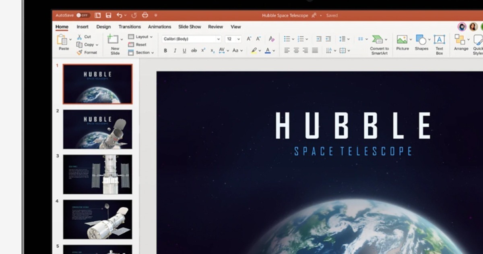Click the Redo icon in title bar
Viewport: 483px width, 254px height.
point(134,15)
